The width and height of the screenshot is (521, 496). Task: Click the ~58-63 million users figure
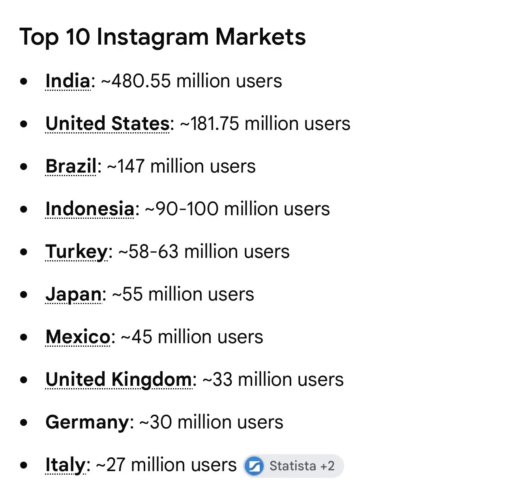tap(204, 252)
